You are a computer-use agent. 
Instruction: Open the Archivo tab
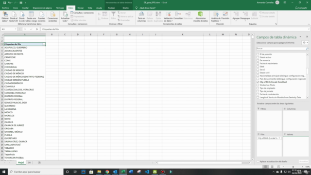pos(5,8)
